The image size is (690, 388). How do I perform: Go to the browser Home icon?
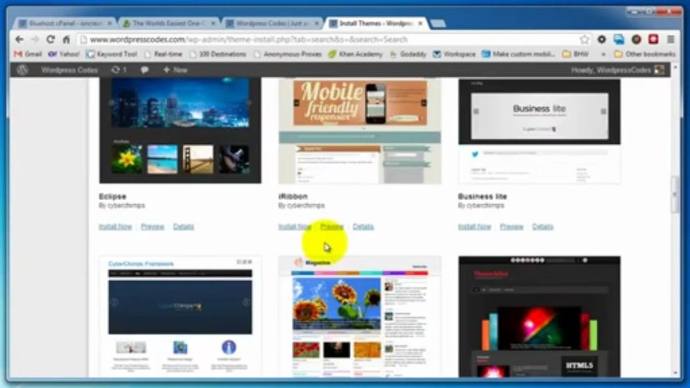(x=66, y=39)
